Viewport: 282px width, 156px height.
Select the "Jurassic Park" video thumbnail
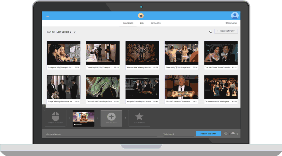tap(103, 87)
